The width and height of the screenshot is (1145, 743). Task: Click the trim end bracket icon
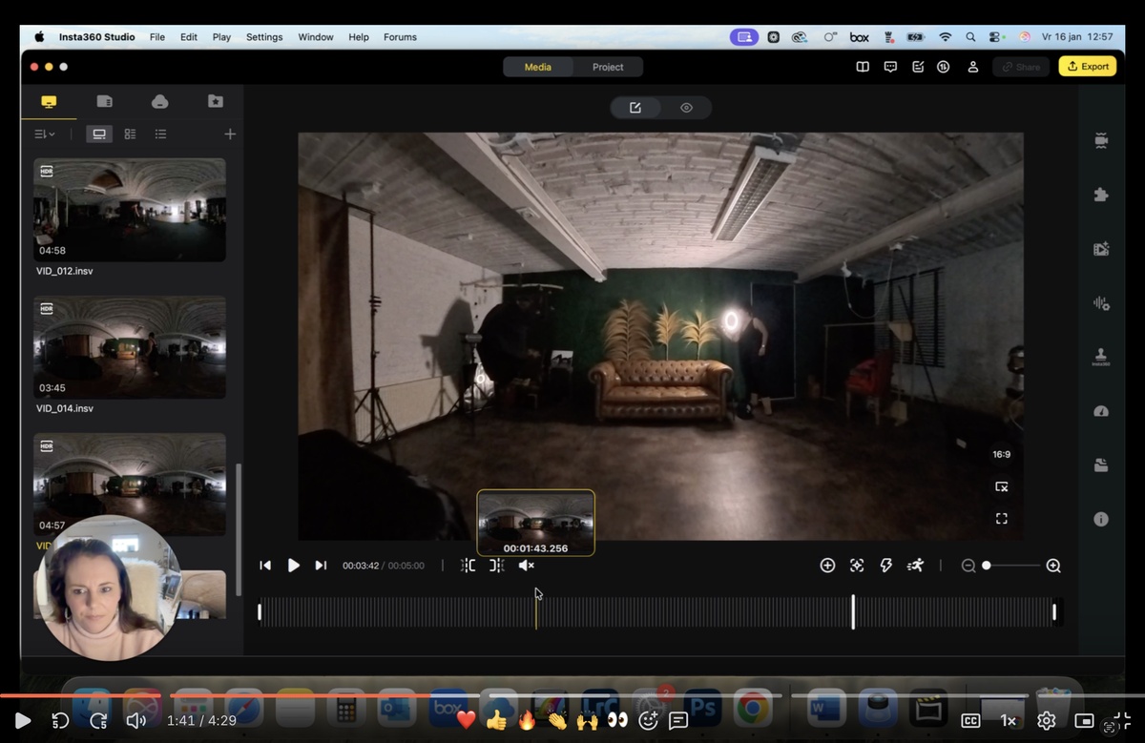pyautogui.click(x=496, y=566)
